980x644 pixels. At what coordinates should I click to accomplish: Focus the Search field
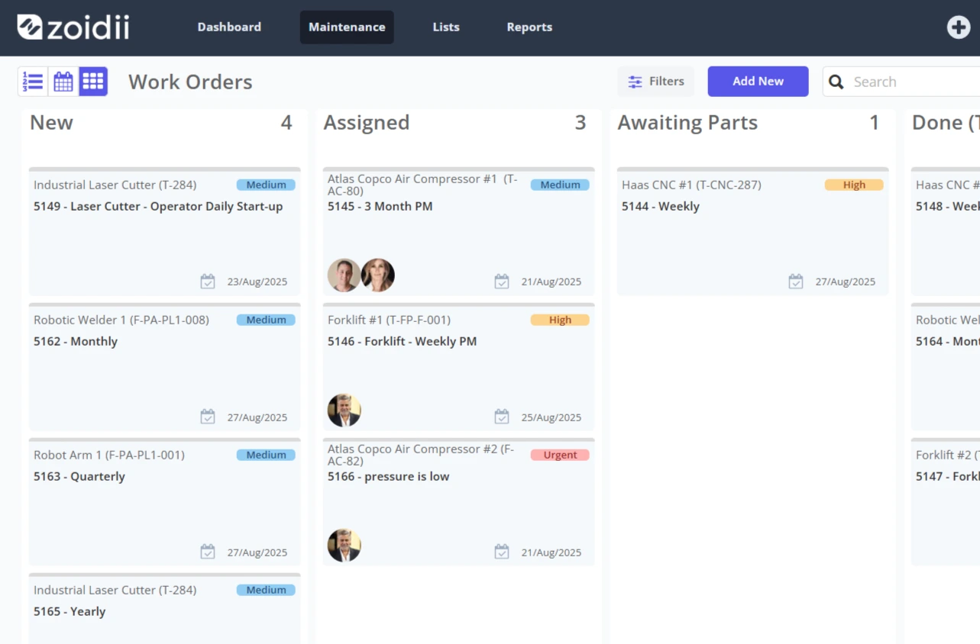[901, 82]
